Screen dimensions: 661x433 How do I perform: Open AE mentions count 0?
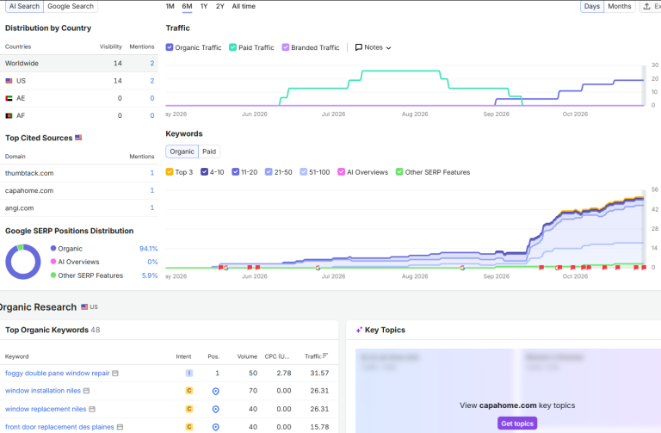(152, 98)
